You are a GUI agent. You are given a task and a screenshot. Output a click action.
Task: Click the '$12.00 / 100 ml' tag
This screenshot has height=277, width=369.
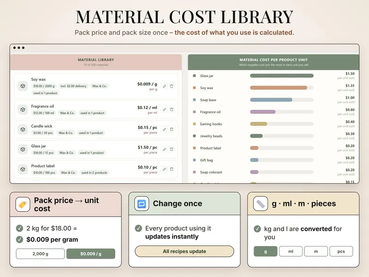coord(44,113)
